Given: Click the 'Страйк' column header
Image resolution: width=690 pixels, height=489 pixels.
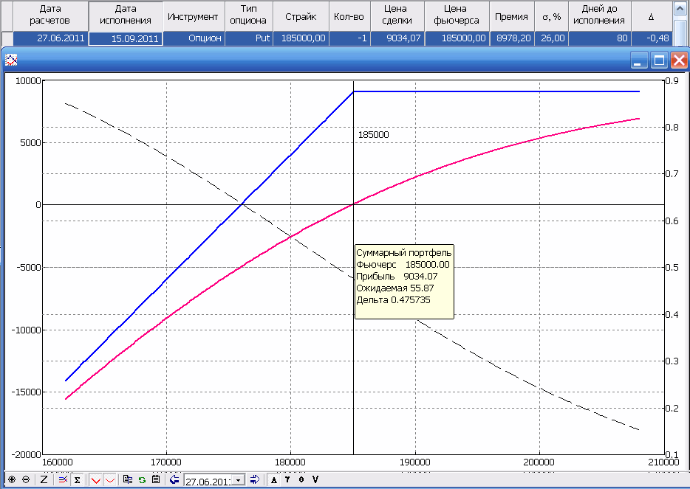Looking at the screenshot, I should click(301, 16).
